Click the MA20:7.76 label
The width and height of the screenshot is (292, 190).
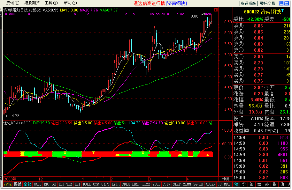[x=89, y=10]
